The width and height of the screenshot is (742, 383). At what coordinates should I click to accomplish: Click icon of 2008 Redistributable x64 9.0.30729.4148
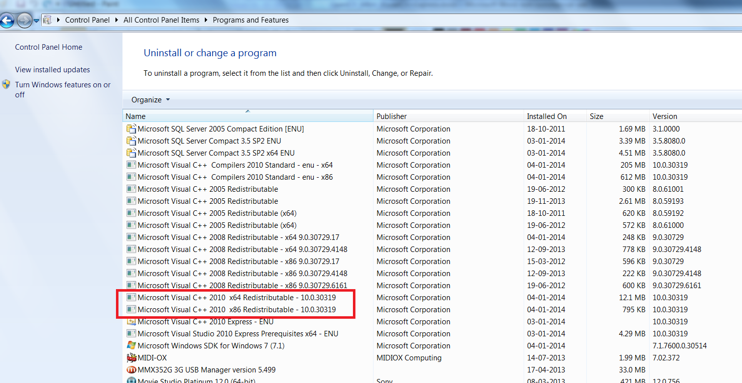tap(131, 249)
